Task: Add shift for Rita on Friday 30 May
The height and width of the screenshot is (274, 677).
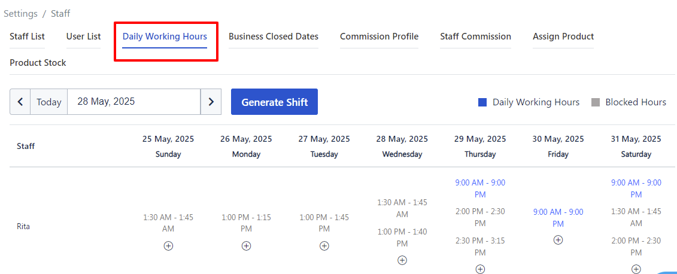Action: (x=558, y=240)
